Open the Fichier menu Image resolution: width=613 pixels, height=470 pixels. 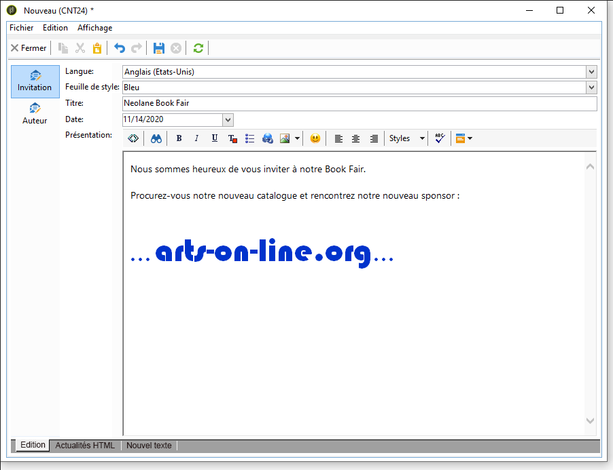coord(22,28)
